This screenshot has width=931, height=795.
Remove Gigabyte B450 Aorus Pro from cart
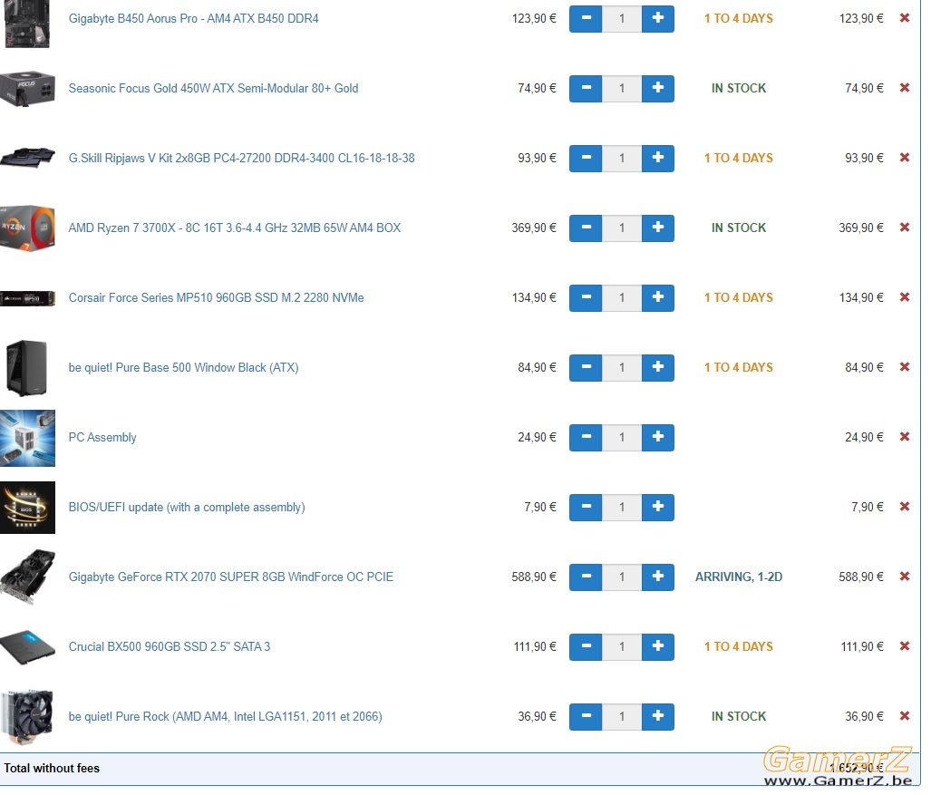[x=905, y=18]
